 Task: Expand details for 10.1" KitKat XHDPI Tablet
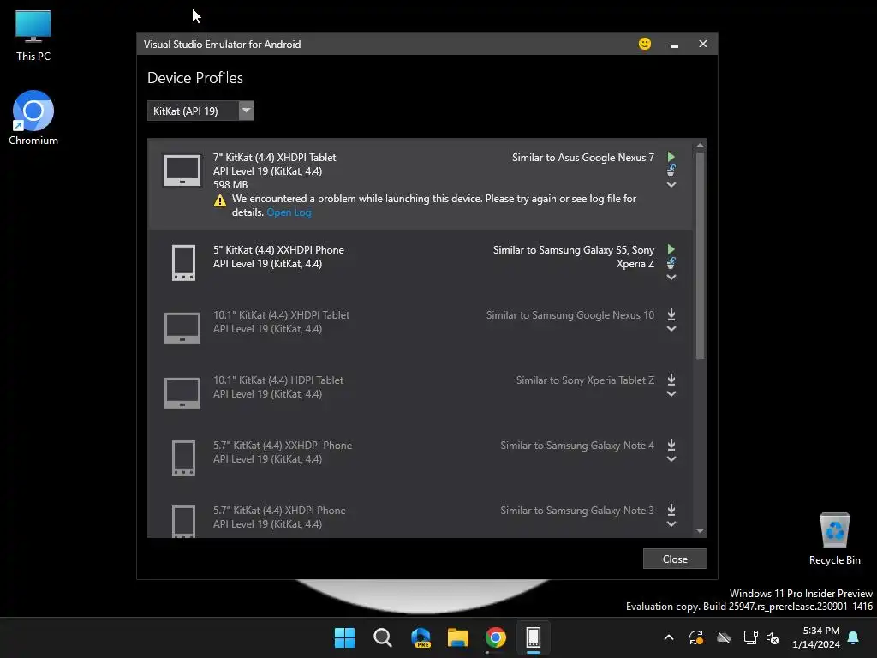[x=671, y=329]
